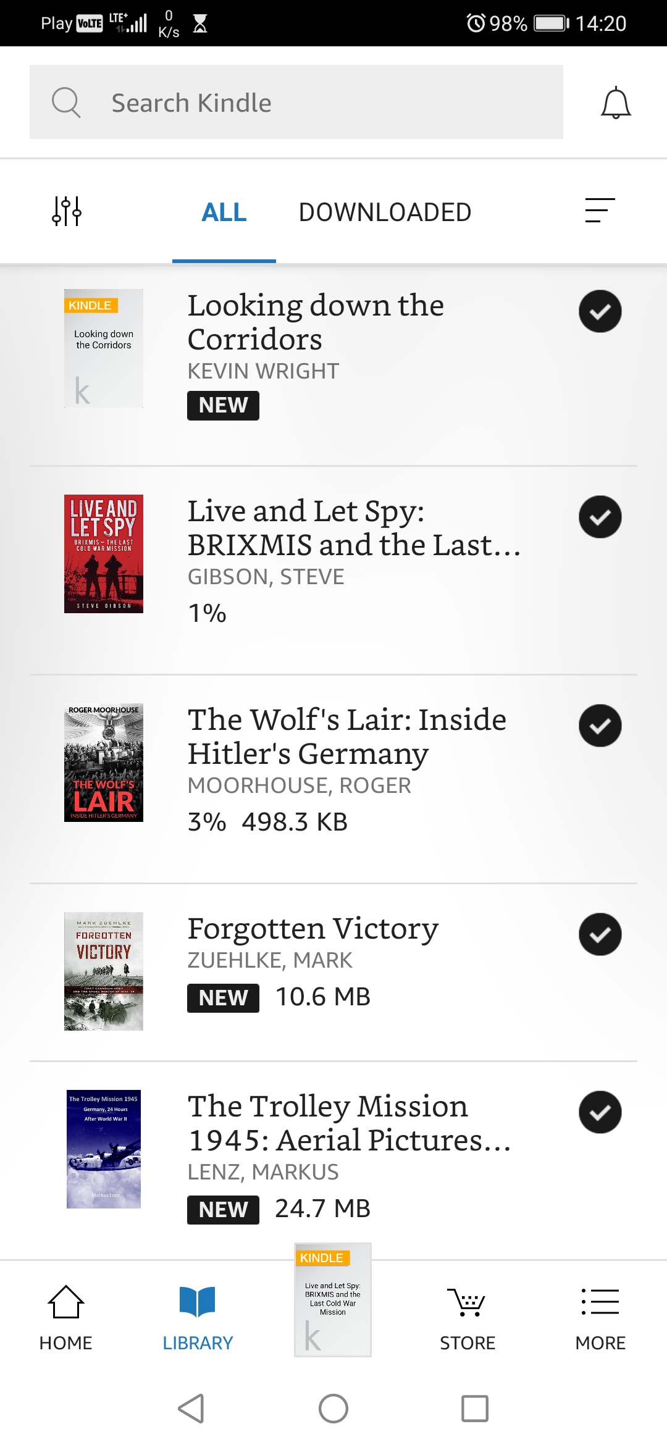Open the current-book thumbnail in bottom bar
The width and height of the screenshot is (667, 1445).
pyautogui.click(x=333, y=1299)
